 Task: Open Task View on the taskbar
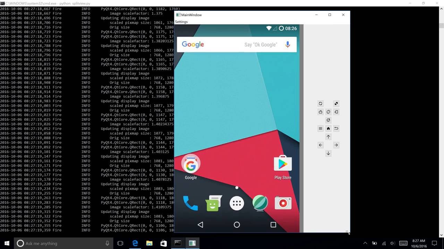click(120, 243)
